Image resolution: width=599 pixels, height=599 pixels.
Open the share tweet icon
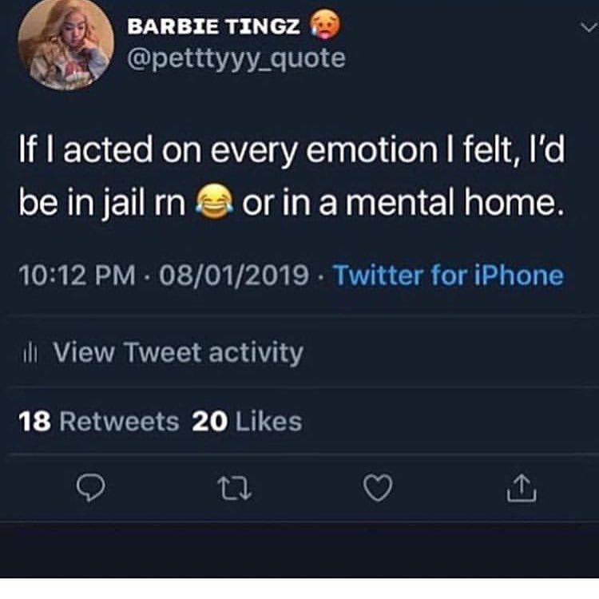tap(522, 487)
